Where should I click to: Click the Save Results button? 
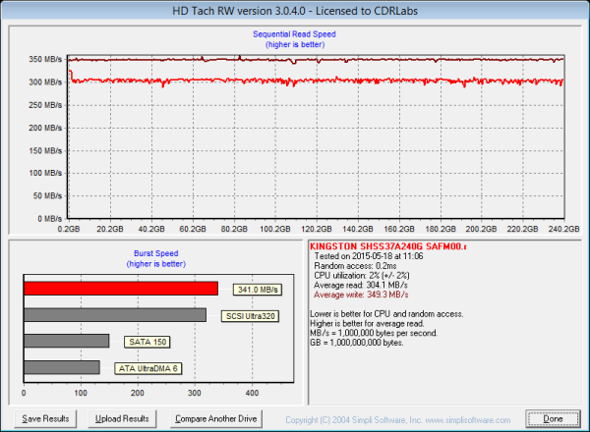(45, 418)
